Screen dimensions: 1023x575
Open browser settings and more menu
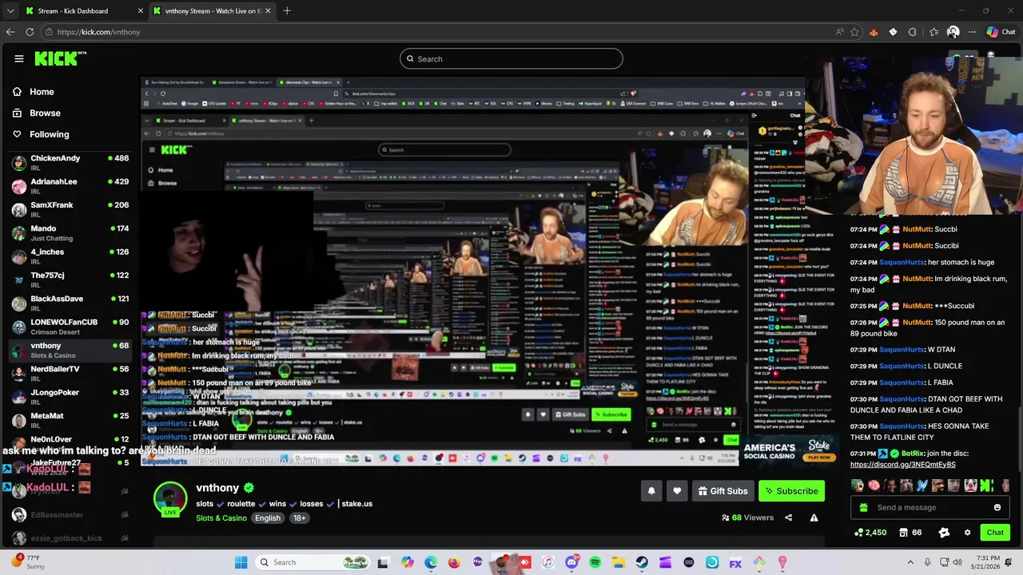coord(972,32)
